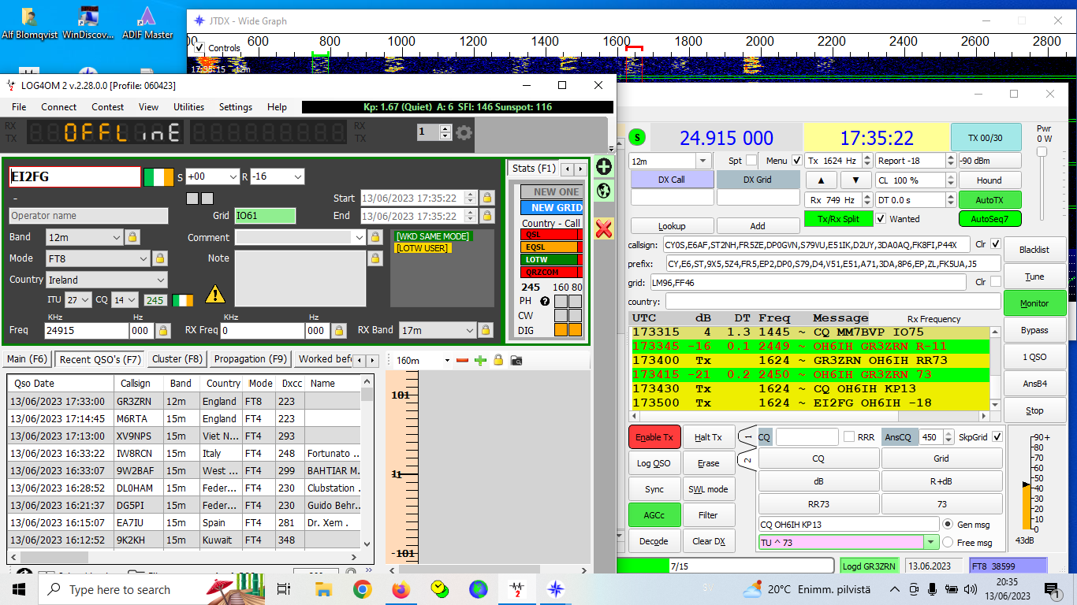Screen dimensions: 1077x605
Task: Toggle the padlock beside the Start time
Action: click(x=487, y=199)
